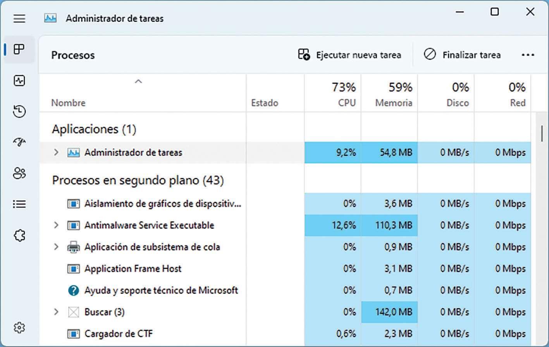Click the 54,8 MB memory value

(396, 152)
